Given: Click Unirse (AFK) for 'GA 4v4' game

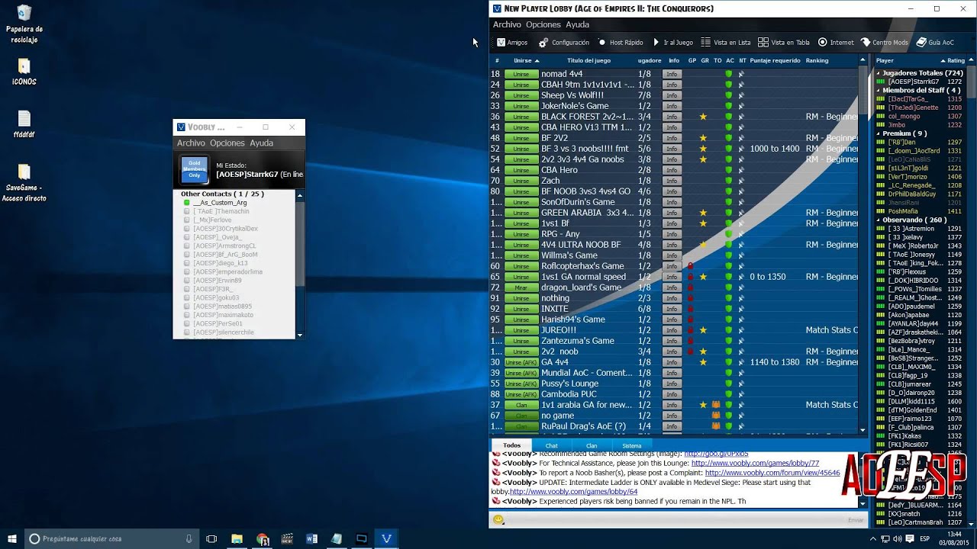Looking at the screenshot, I should [521, 362].
